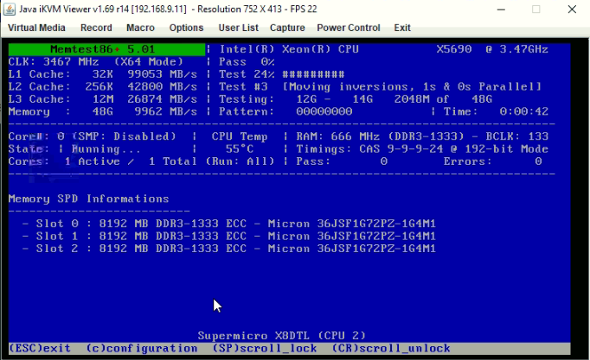Click the Slot 2 memory row

click(x=228, y=249)
